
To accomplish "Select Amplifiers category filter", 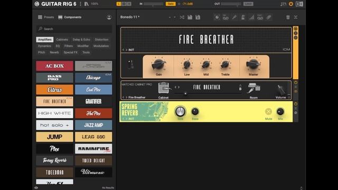I will click(44, 40).
